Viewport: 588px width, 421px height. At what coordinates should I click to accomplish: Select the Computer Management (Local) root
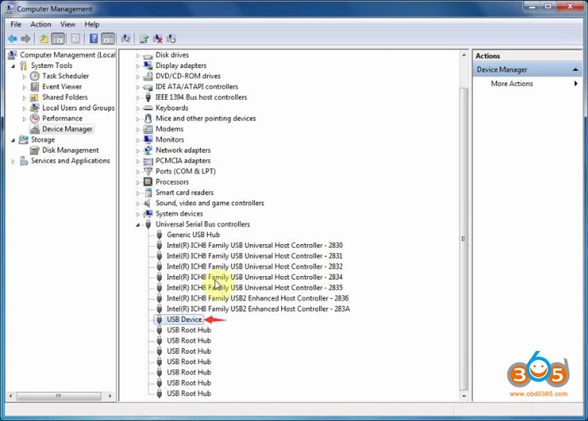click(67, 55)
